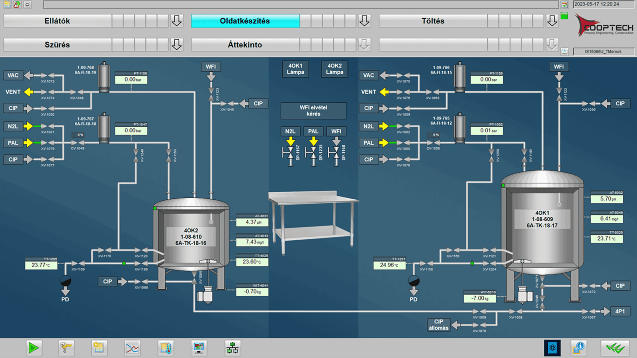Click the round minus icon at top left
637x358 pixels.
[27, 4]
